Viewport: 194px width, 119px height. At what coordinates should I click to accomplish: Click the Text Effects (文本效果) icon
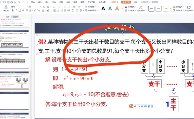[141, 9]
